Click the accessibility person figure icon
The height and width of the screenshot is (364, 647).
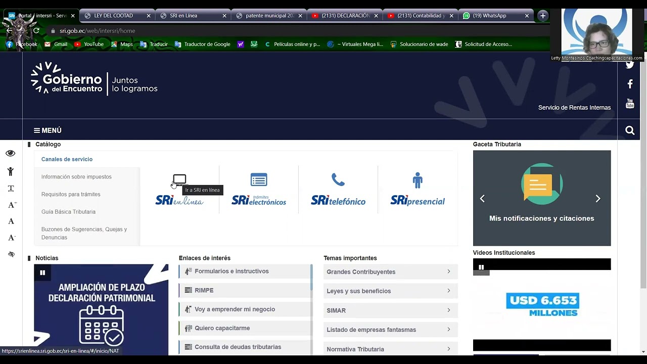tap(11, 171)
